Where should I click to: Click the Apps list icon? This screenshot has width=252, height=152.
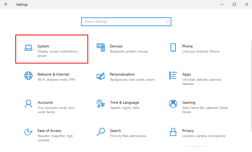[x=173, y=76]
